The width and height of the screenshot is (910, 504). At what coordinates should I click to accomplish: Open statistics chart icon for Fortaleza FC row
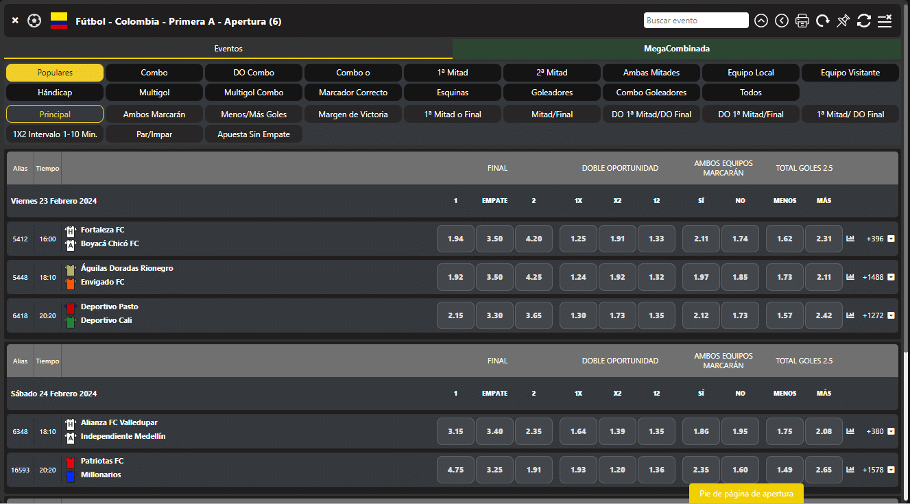850,239
